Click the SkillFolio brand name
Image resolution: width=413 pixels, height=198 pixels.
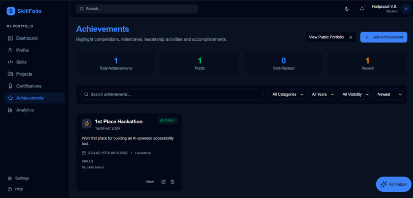click(x=29, y=11)
